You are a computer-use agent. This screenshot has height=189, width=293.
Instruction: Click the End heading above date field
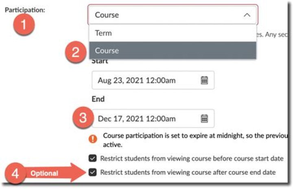click(98, 99)
